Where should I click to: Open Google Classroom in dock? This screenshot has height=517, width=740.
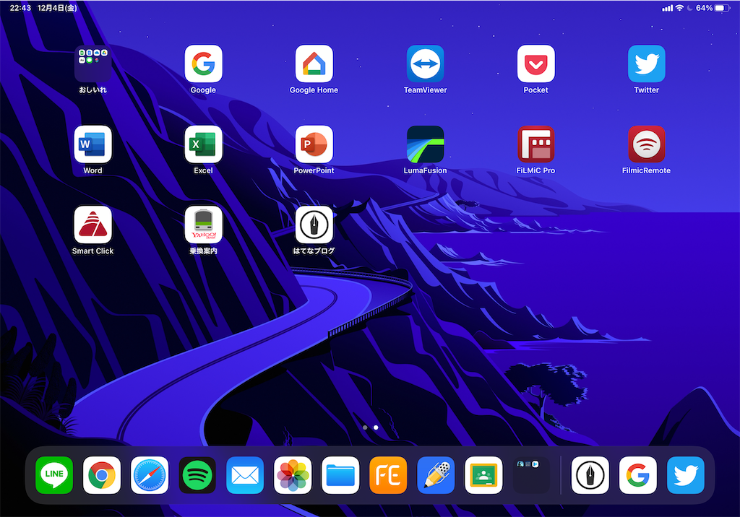click(x=483, y=475)
